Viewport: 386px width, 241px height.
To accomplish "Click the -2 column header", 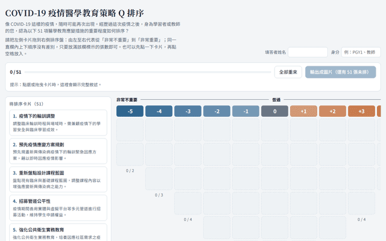I will [217, 111].
